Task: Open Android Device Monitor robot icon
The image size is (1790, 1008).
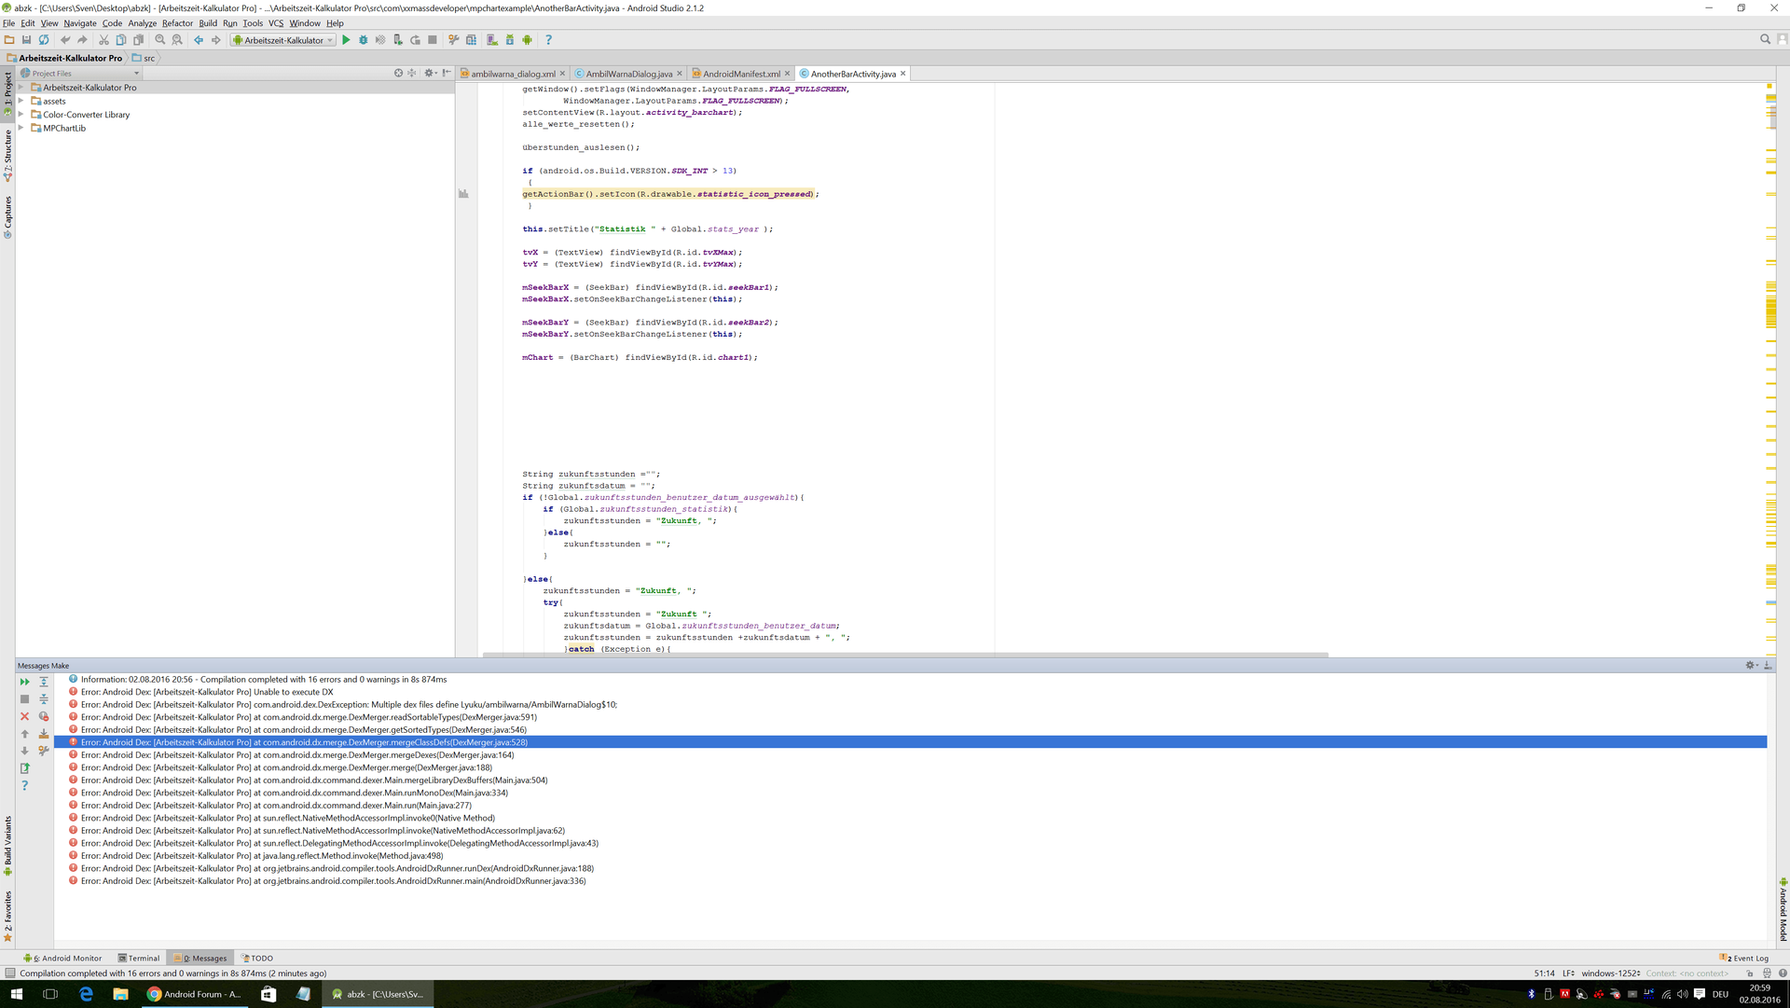Action: click(x=528, y=40)
